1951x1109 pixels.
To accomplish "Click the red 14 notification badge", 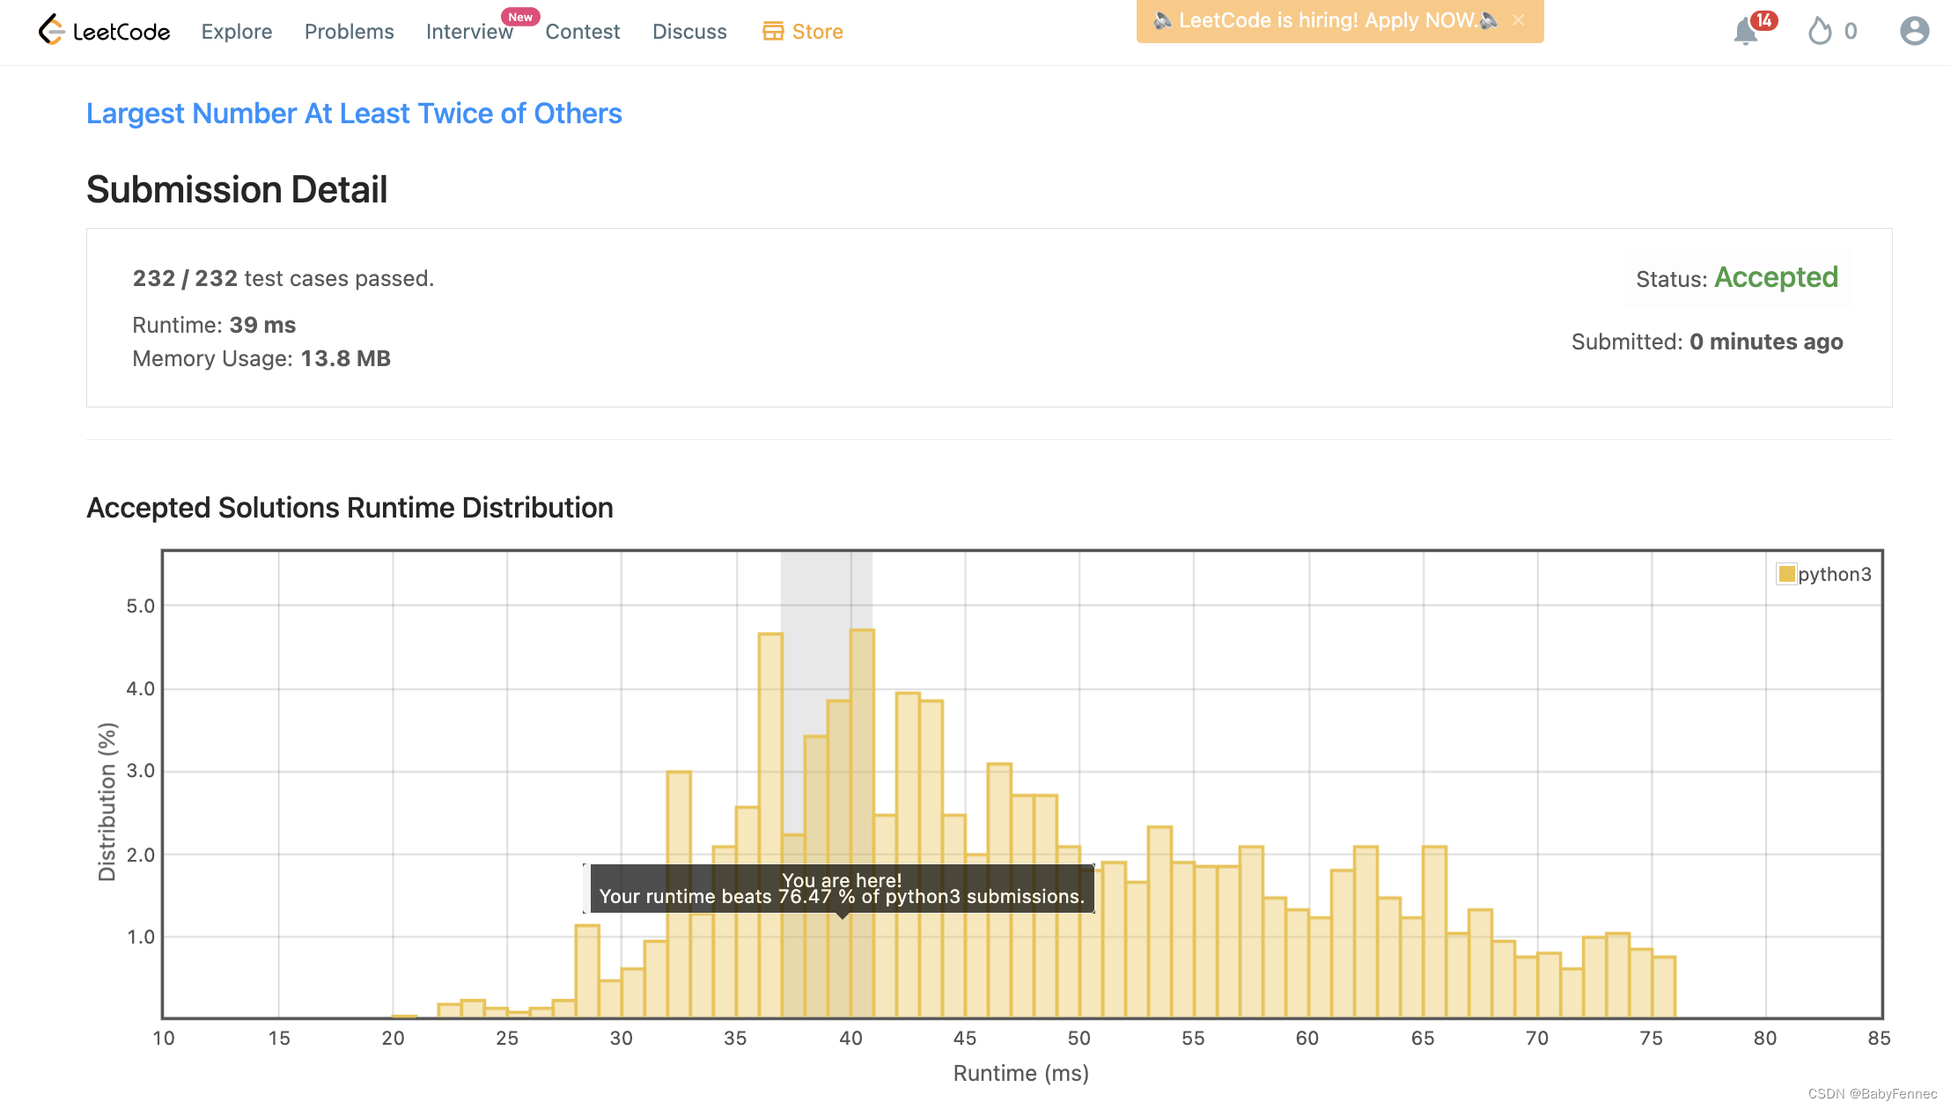I will click(1763, 20).
